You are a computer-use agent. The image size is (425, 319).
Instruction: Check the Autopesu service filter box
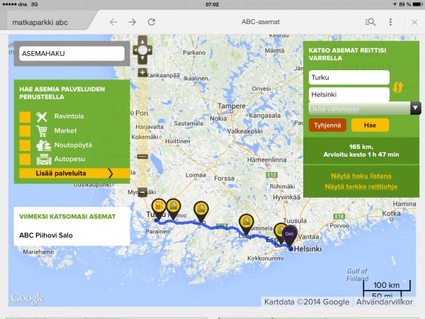point(25,159)
